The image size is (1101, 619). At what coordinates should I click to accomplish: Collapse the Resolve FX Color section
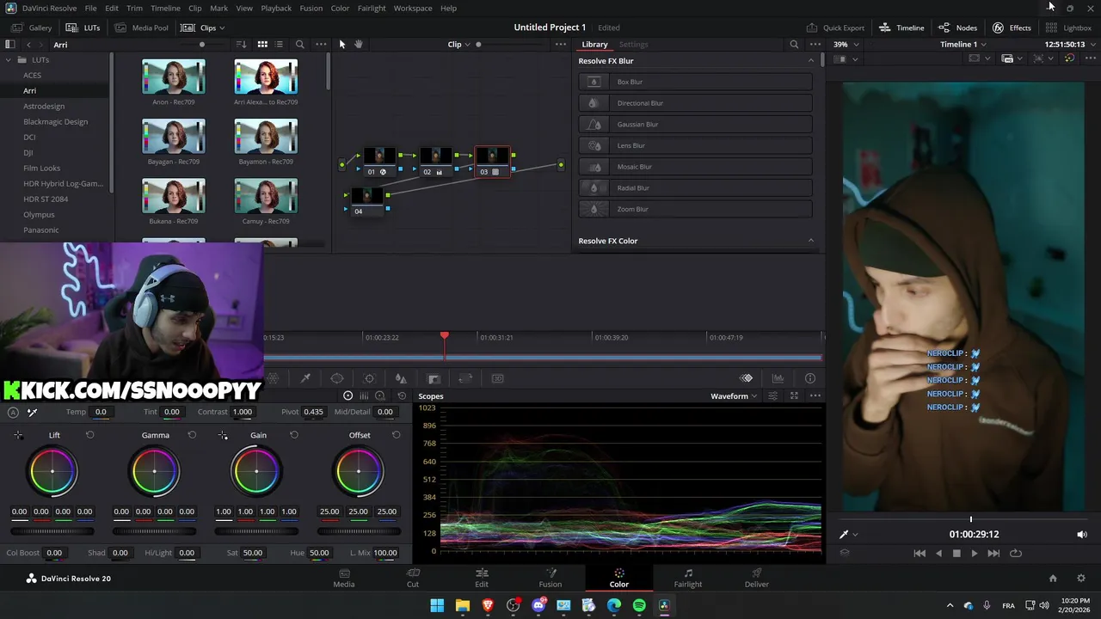coord(810,241)
